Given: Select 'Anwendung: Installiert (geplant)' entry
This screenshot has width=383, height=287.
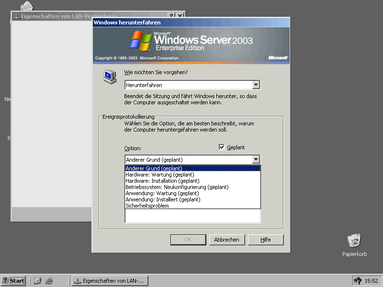Looking at the screenshot, I should point(192,199).
